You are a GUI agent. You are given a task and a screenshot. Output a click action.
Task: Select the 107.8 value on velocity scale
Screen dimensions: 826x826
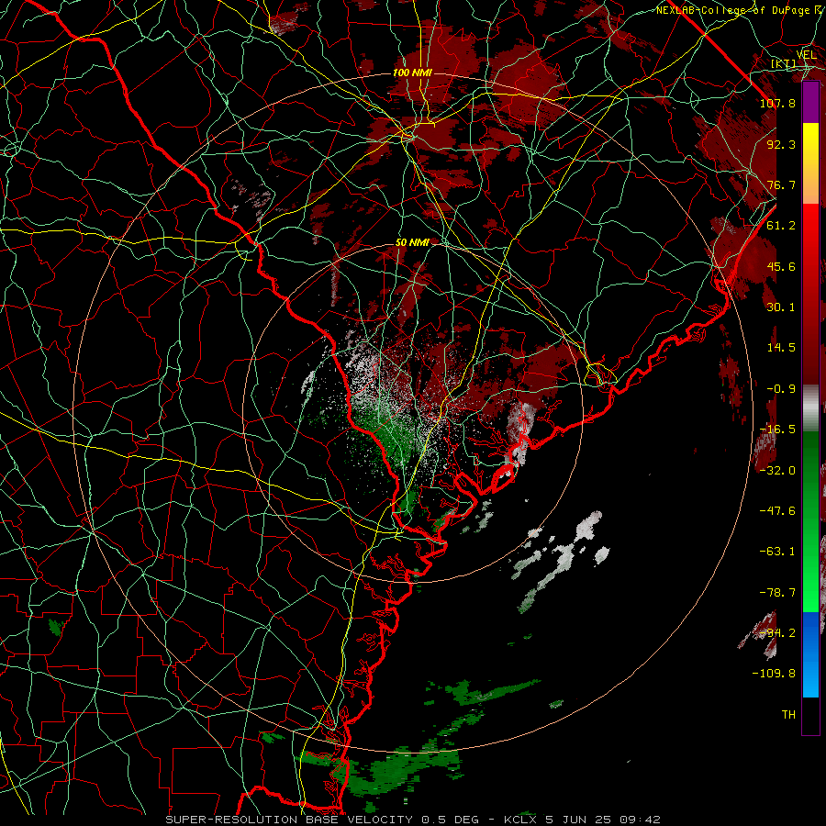pyautogui.click(x=777, y=103)
